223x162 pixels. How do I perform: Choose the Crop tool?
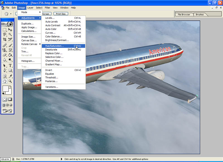tap(5, 39)
